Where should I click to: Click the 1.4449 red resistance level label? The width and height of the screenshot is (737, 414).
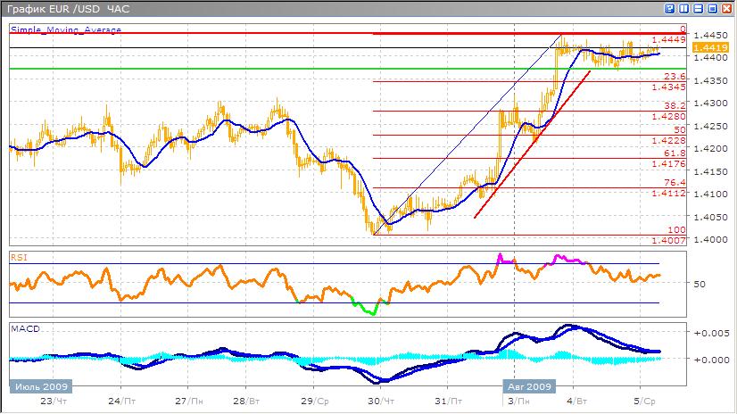pos(667,39)
